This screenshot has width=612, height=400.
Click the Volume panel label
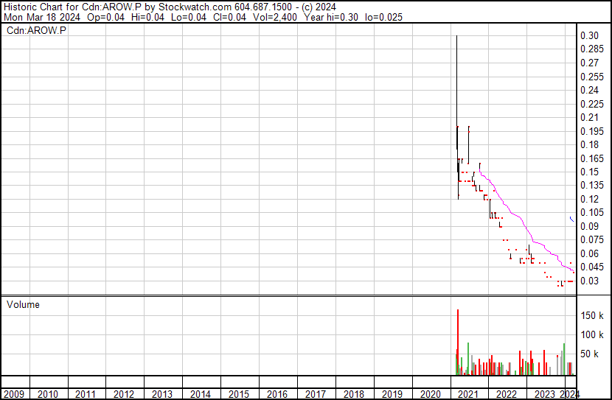click(24, 304)
